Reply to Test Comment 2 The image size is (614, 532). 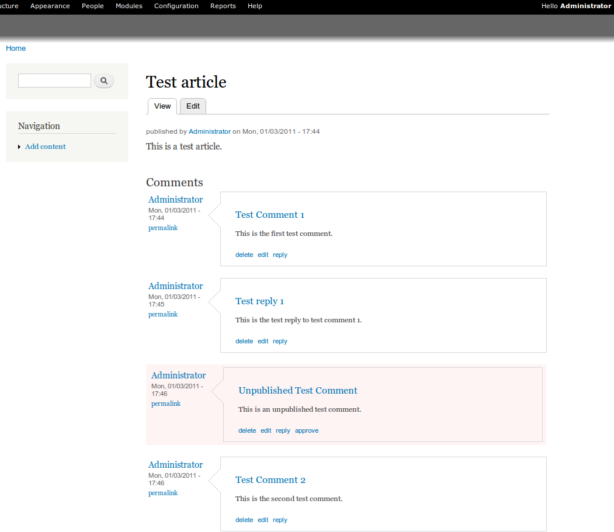tap(280, 520)
